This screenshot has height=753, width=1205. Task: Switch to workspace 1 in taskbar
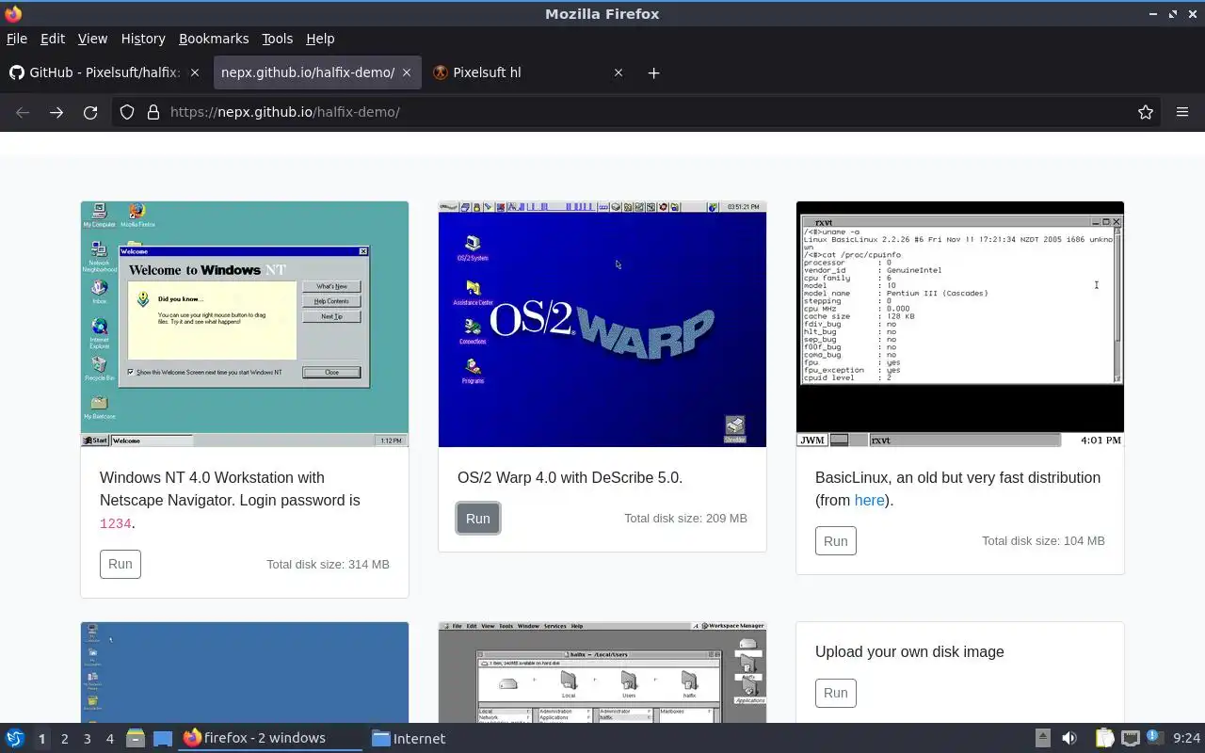click(41, 739)
